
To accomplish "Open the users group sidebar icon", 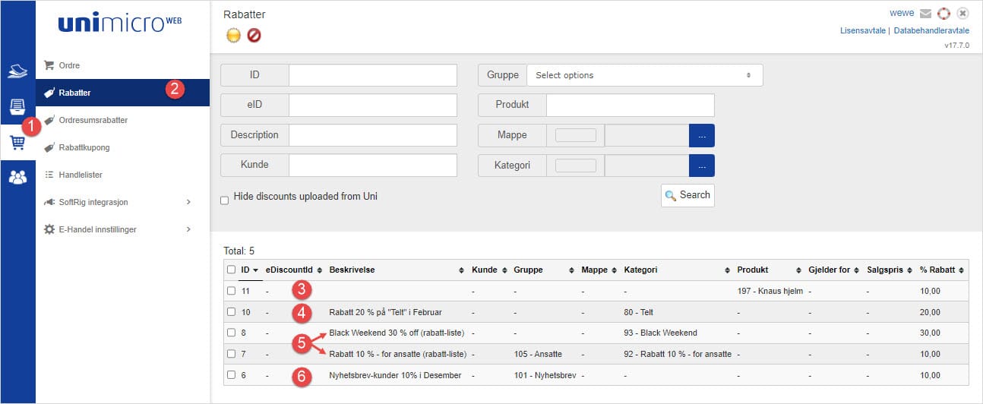I will pos(17,177).
